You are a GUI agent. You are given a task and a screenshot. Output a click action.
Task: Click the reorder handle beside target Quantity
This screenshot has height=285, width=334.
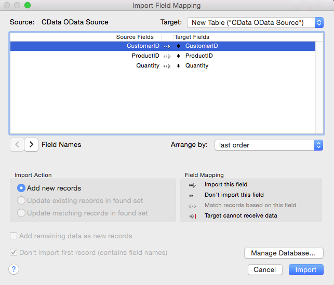[x=178, y=65]
